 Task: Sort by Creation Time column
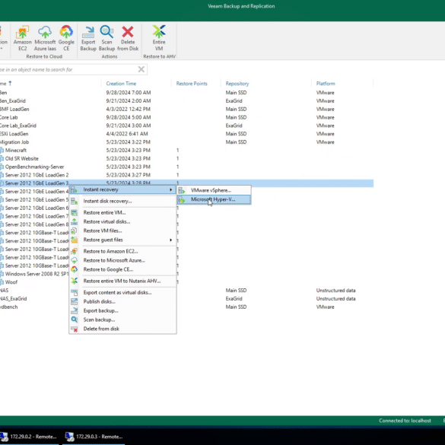click(x=121, y=84)
